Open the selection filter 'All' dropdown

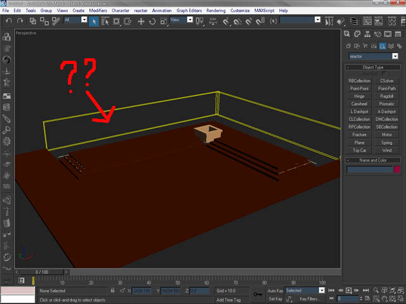point(84,20)
